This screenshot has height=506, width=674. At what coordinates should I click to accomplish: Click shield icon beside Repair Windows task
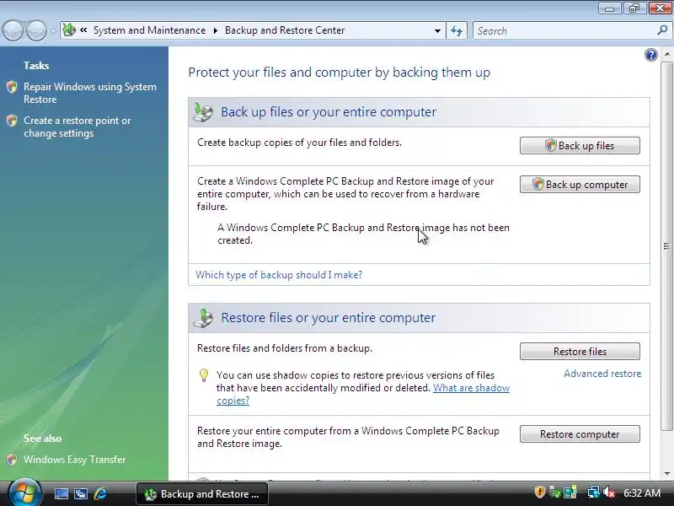click(12, 87)
